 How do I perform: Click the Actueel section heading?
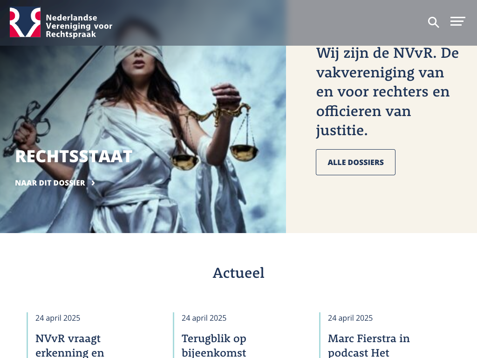pyautogui.click(x=238, y=273)
